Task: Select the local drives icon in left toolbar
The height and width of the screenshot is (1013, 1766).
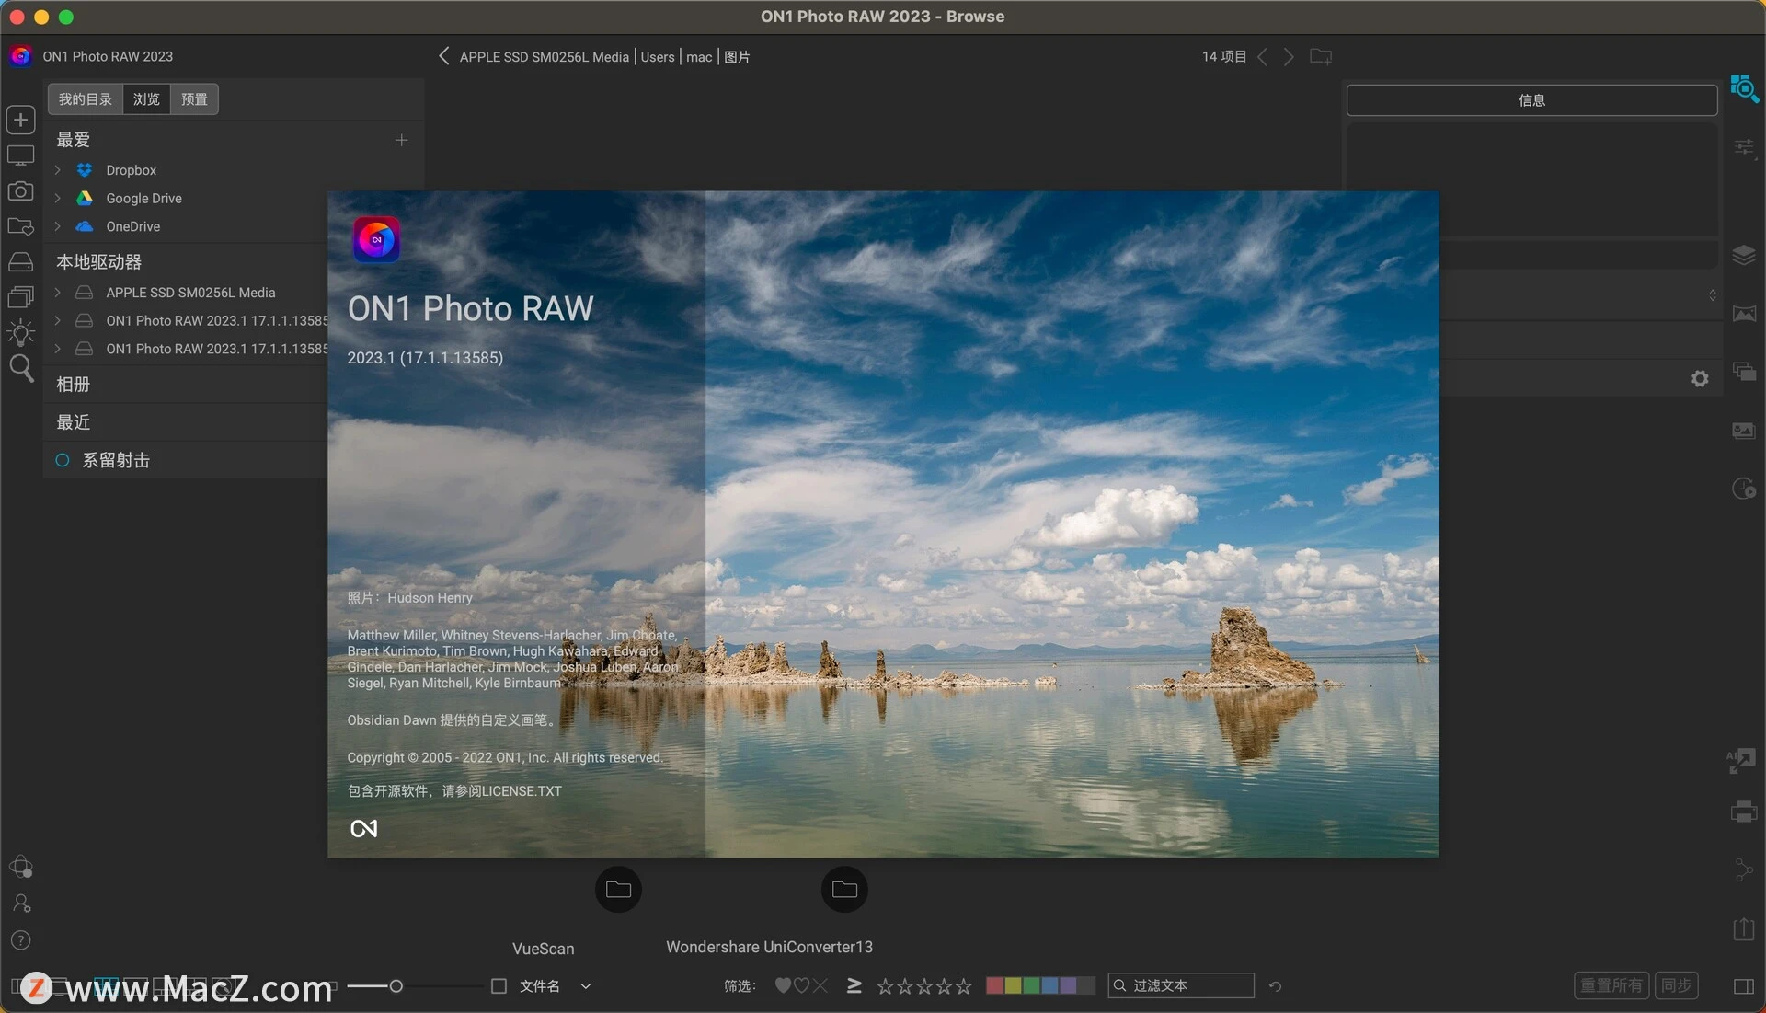Action: coord(20,262)
